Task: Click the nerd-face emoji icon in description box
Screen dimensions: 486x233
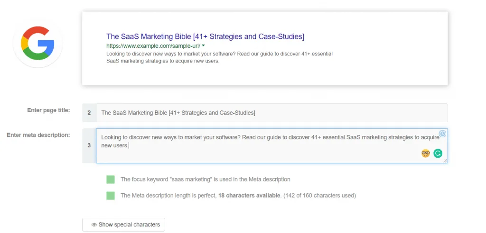Action: (x=426, y=153)
